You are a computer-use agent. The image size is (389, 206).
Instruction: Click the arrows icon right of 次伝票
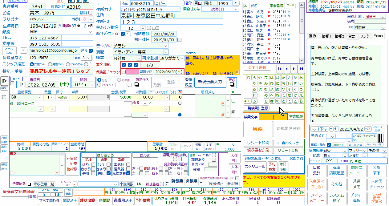coord(202,184)
